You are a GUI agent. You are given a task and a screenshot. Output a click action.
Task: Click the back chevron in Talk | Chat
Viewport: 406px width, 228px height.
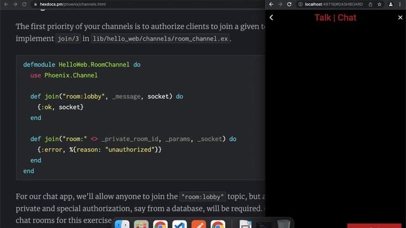click(x=272, y=18)
